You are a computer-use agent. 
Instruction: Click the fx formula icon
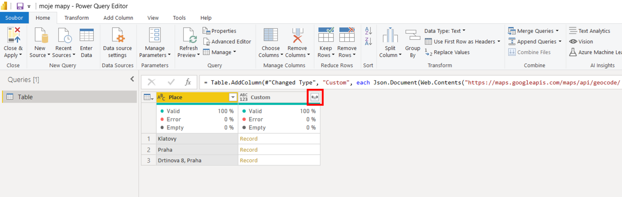pyautogui.click(x=188, y=82)
